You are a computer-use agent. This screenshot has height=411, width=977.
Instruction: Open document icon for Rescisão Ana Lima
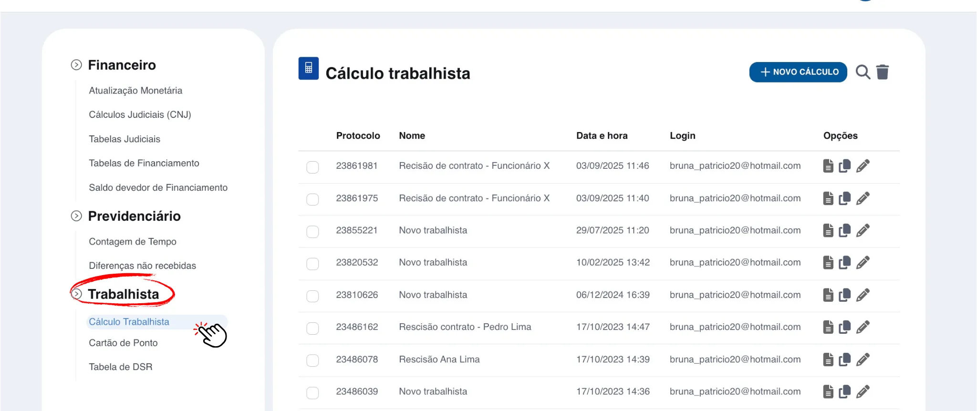point(828,360)
